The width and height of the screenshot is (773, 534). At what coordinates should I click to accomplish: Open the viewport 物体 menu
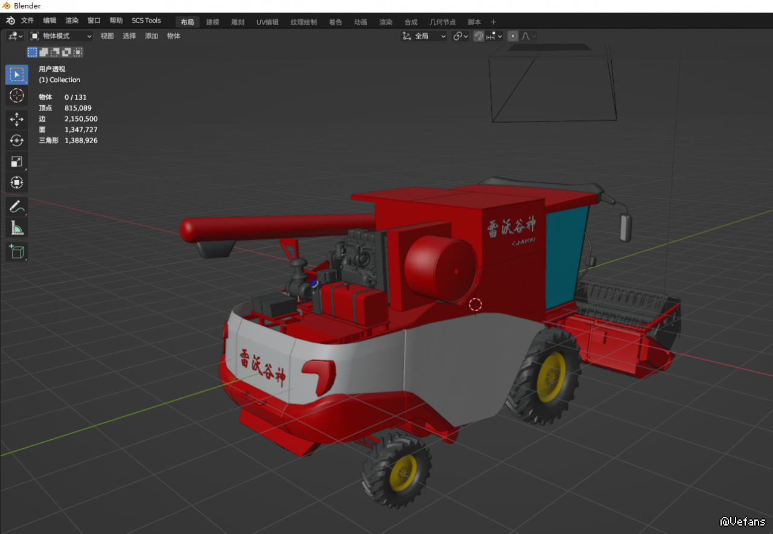pos(174,36)
